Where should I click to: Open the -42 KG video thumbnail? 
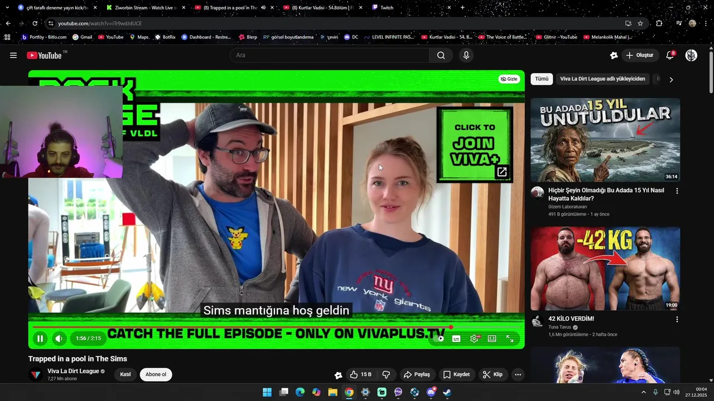tap(605, 268)
